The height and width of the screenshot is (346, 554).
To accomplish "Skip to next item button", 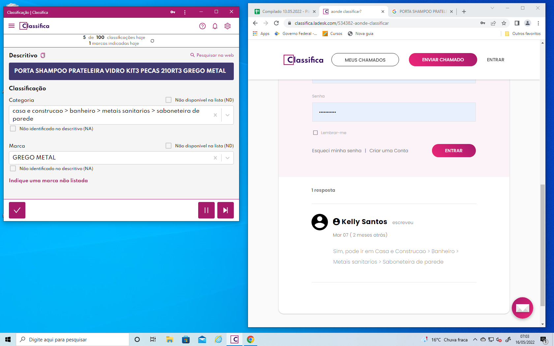I will tap(226, 210).
